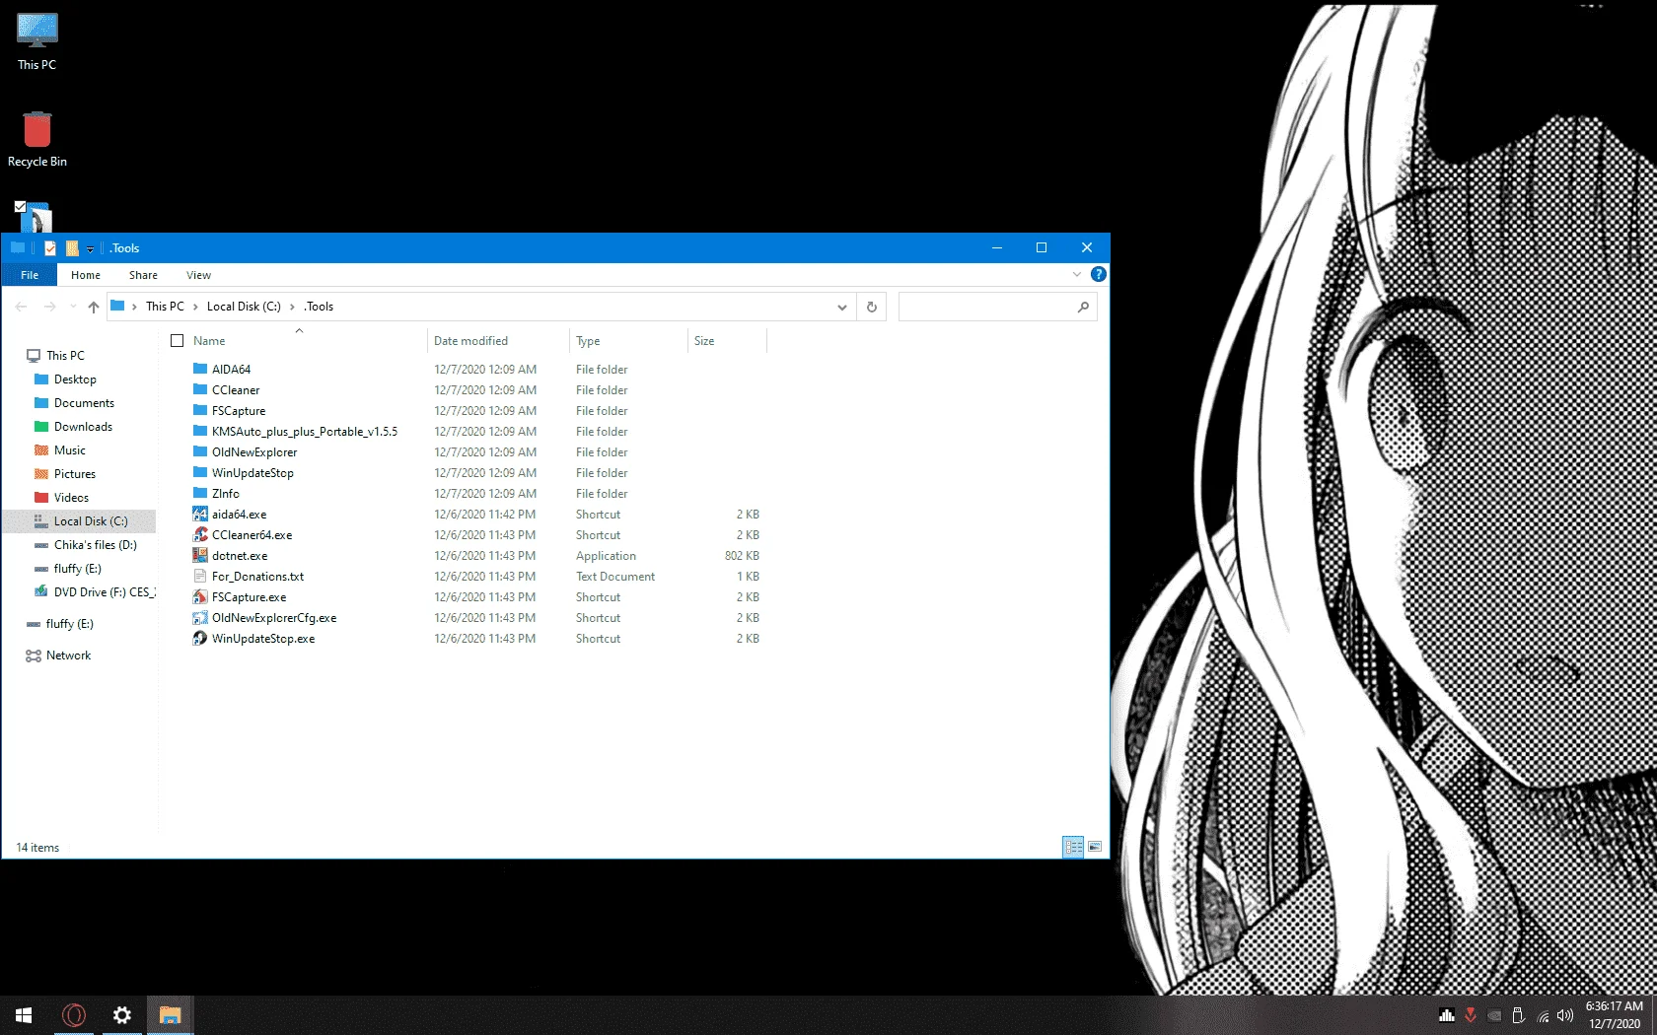Tick the select-all checkbox beside Name header

click(x=178, y=341)
